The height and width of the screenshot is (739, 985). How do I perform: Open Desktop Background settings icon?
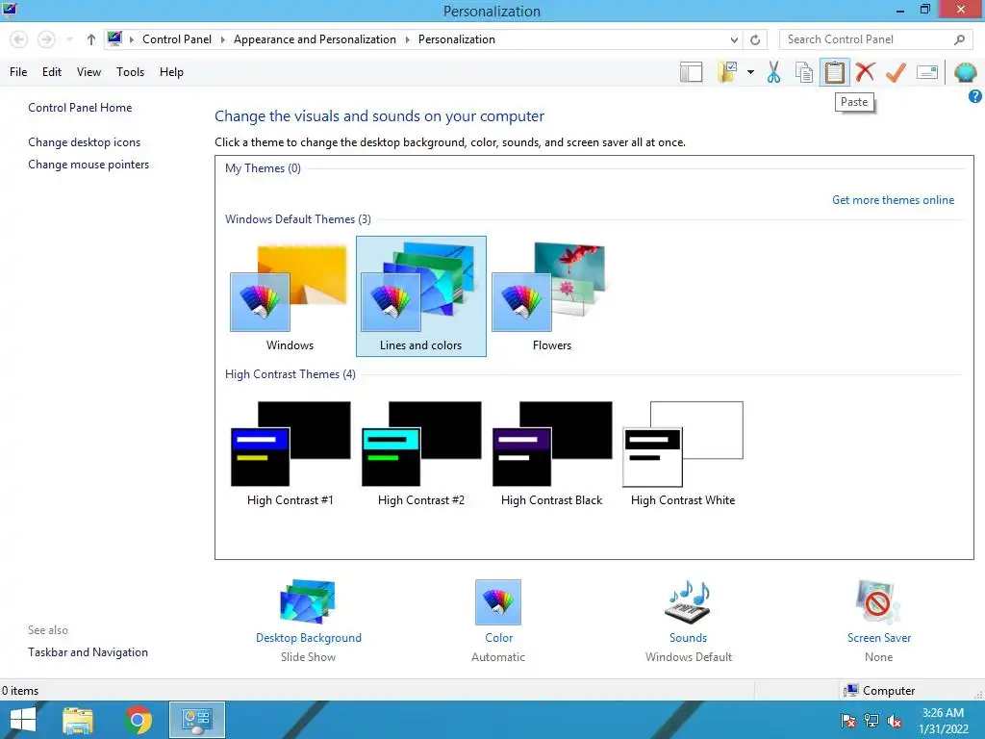[x=308, y=602]
